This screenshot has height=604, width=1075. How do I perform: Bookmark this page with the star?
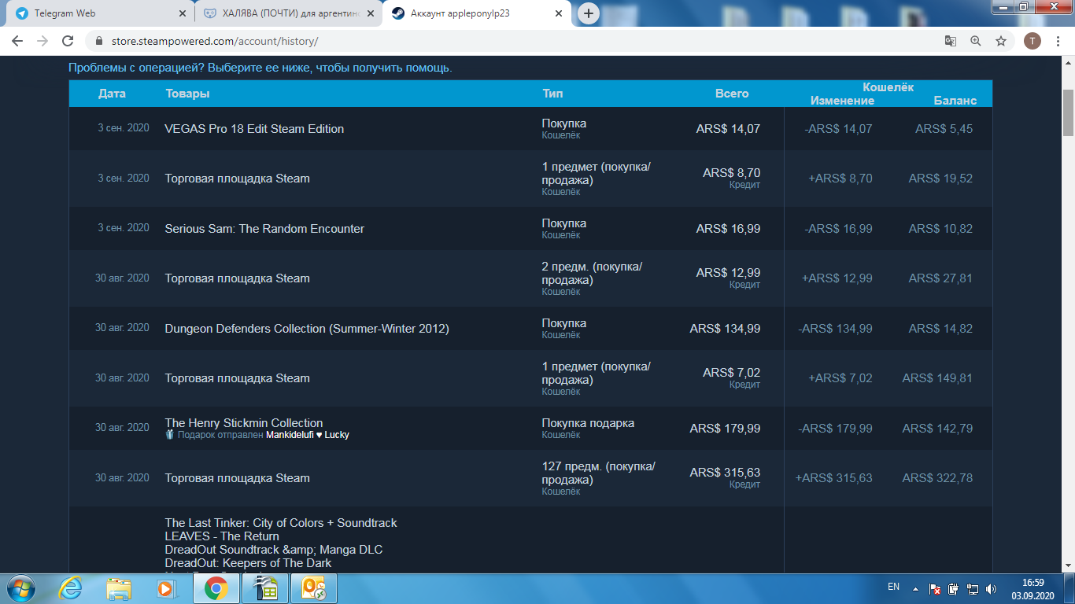click(1001, 41)
